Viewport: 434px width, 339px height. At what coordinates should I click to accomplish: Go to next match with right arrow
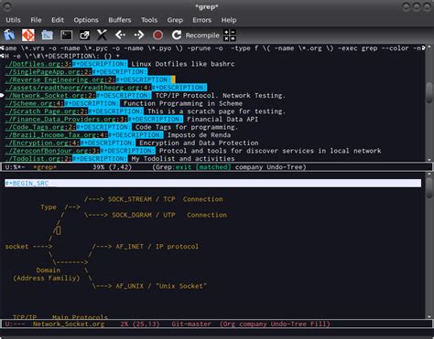pos(139,35)
